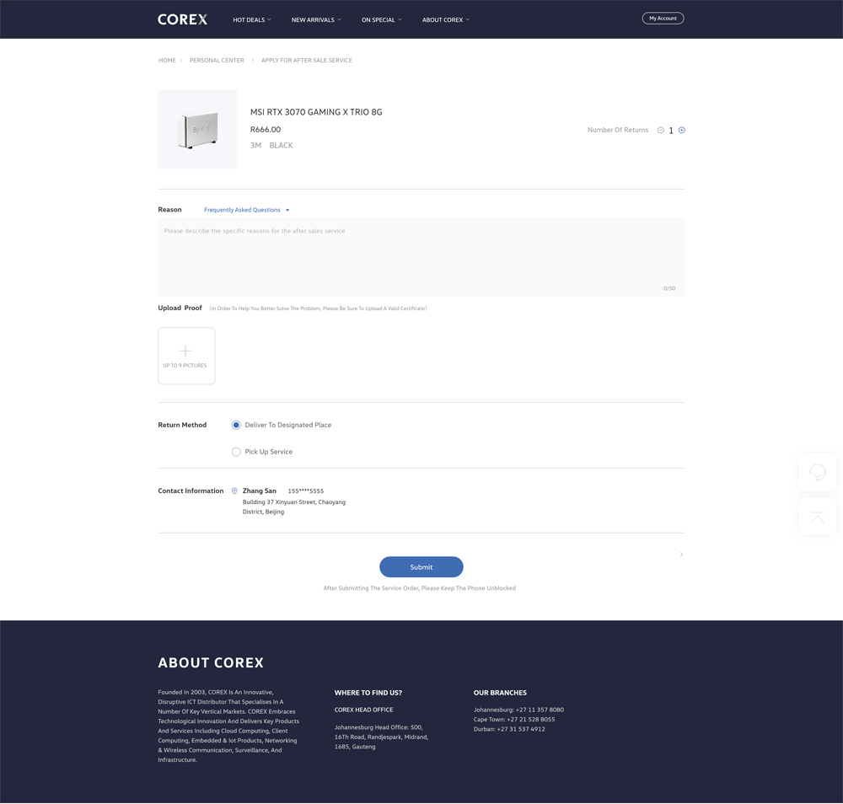Click the Upload Proof label

point(180,308)
